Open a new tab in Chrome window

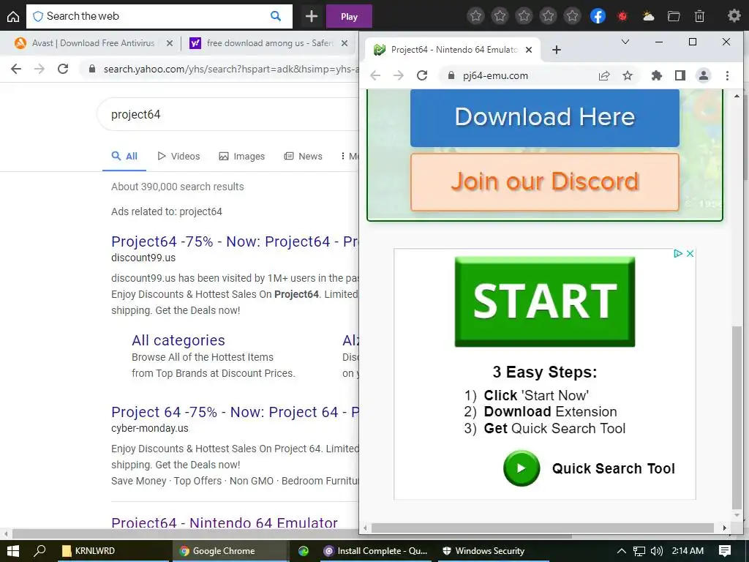557,50
